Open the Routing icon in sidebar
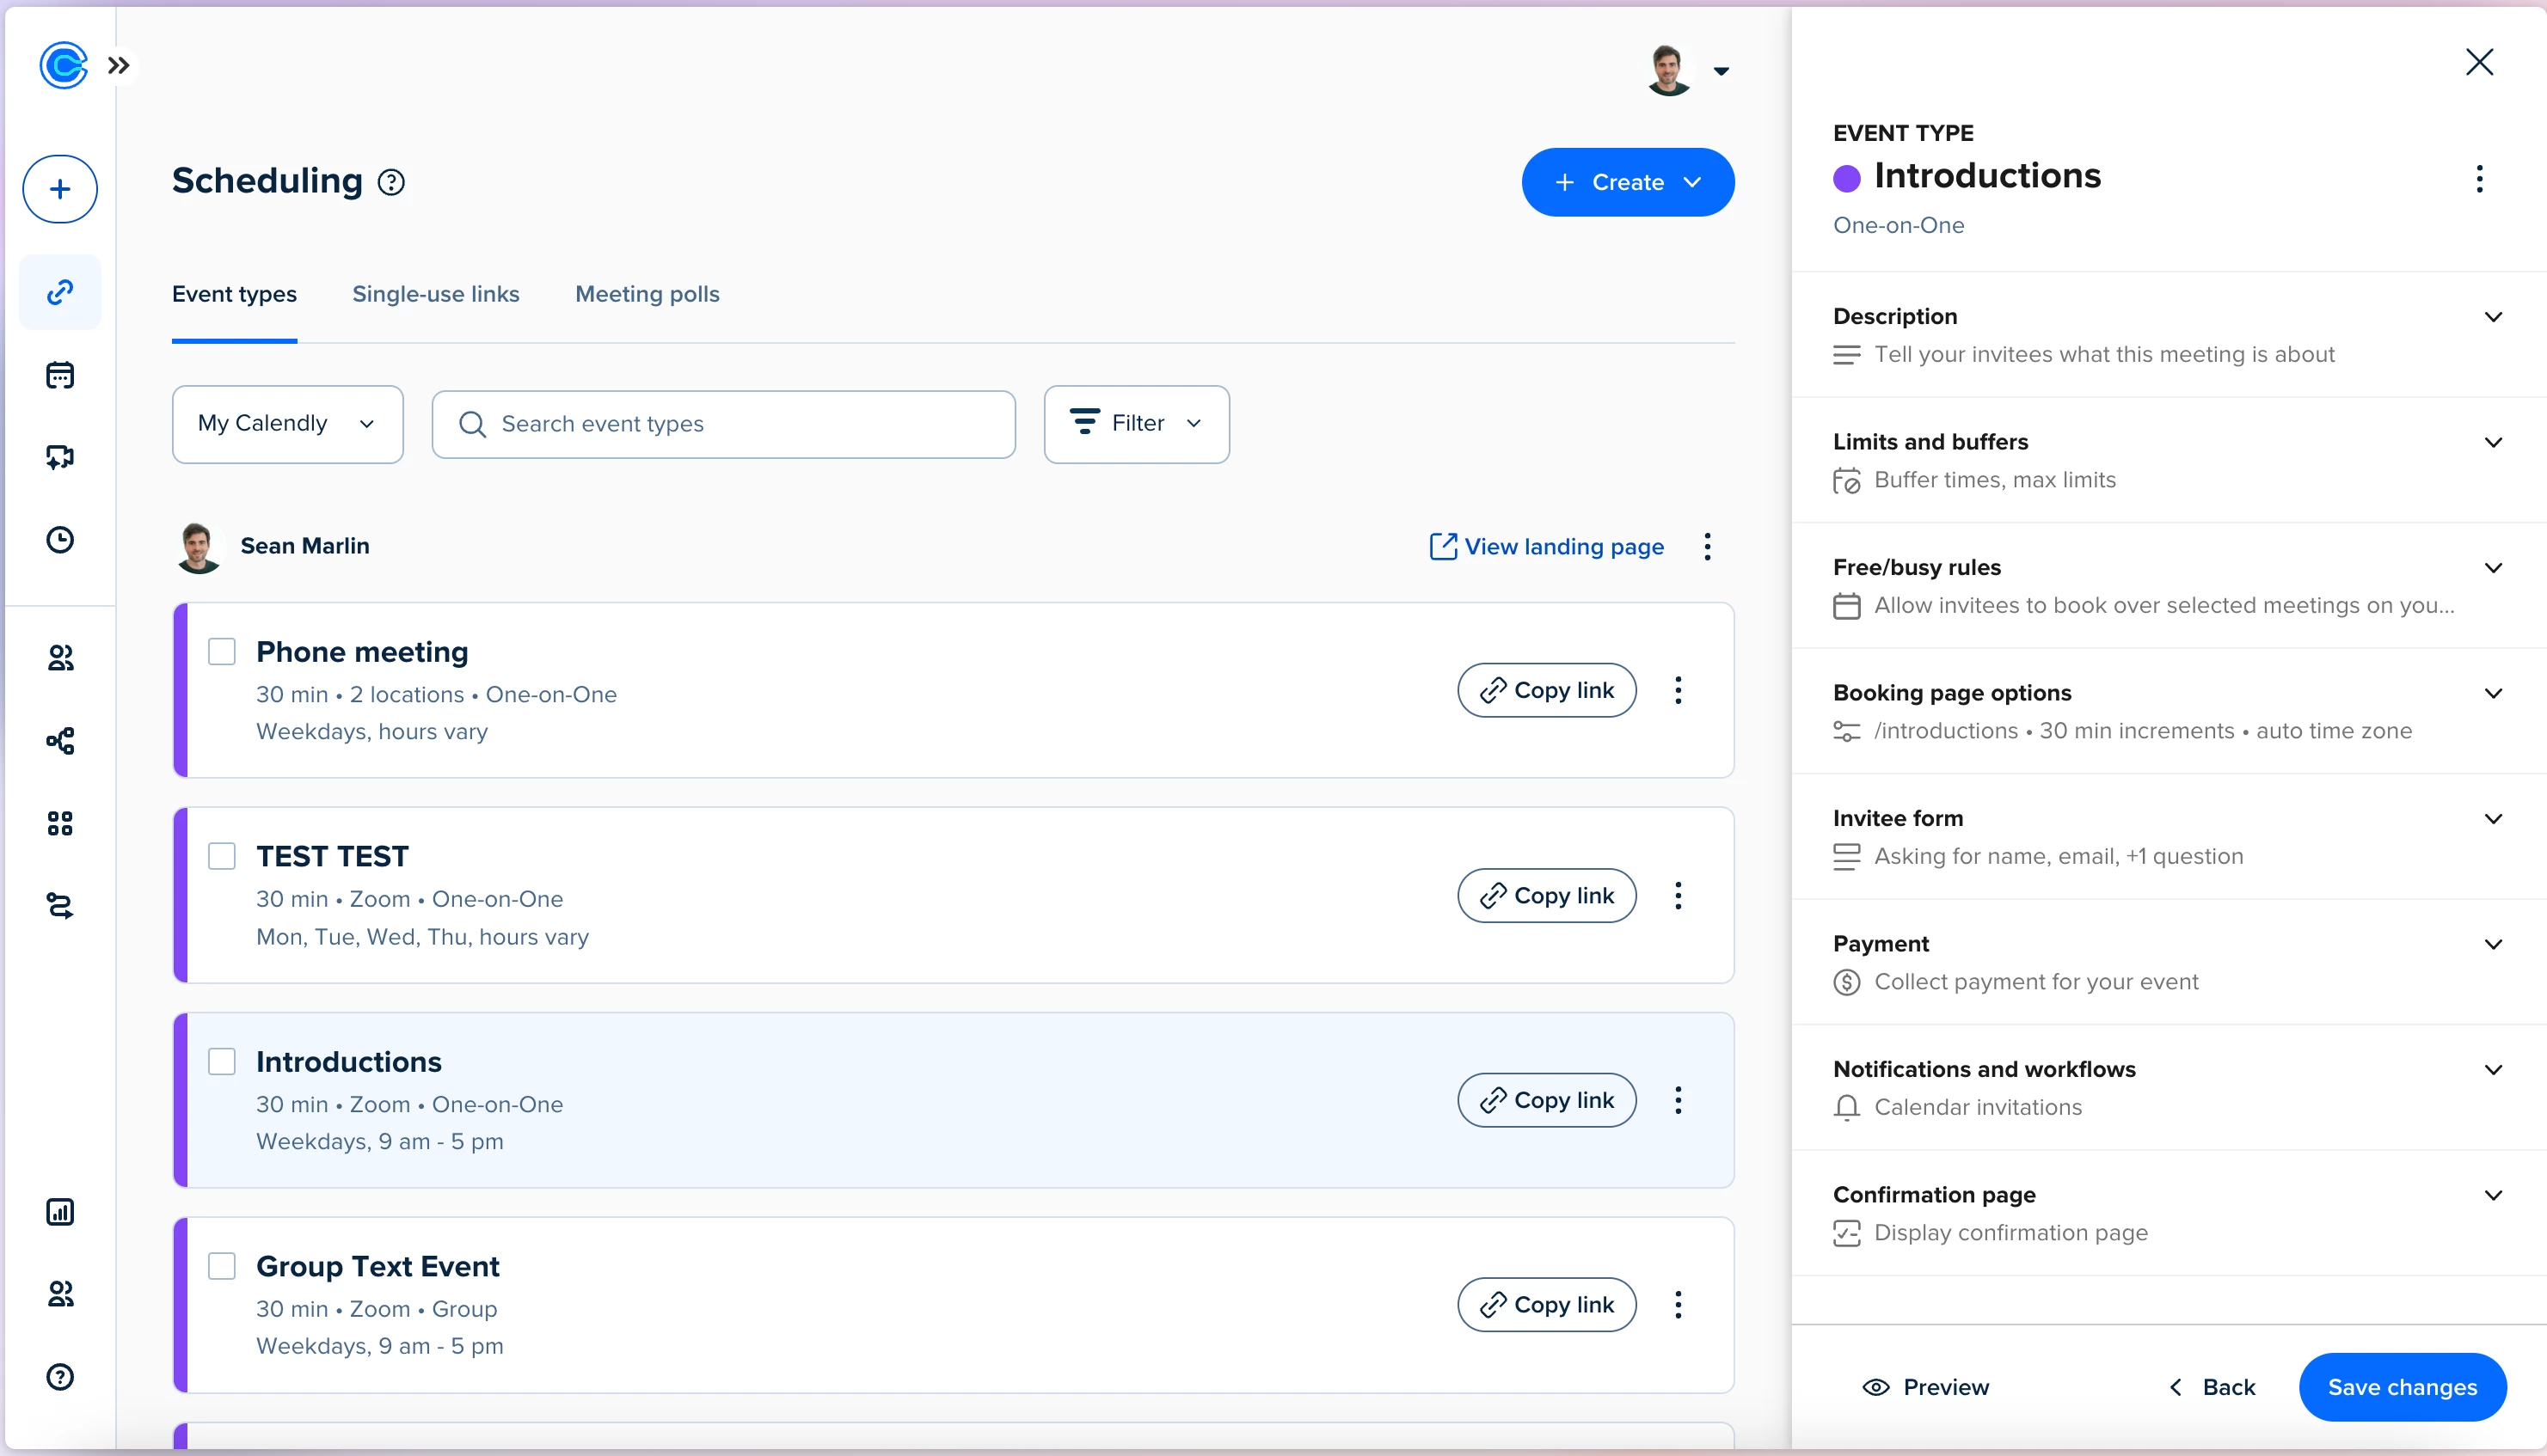The height and width of the screenshot is (1456, 2547). (60, 906)
